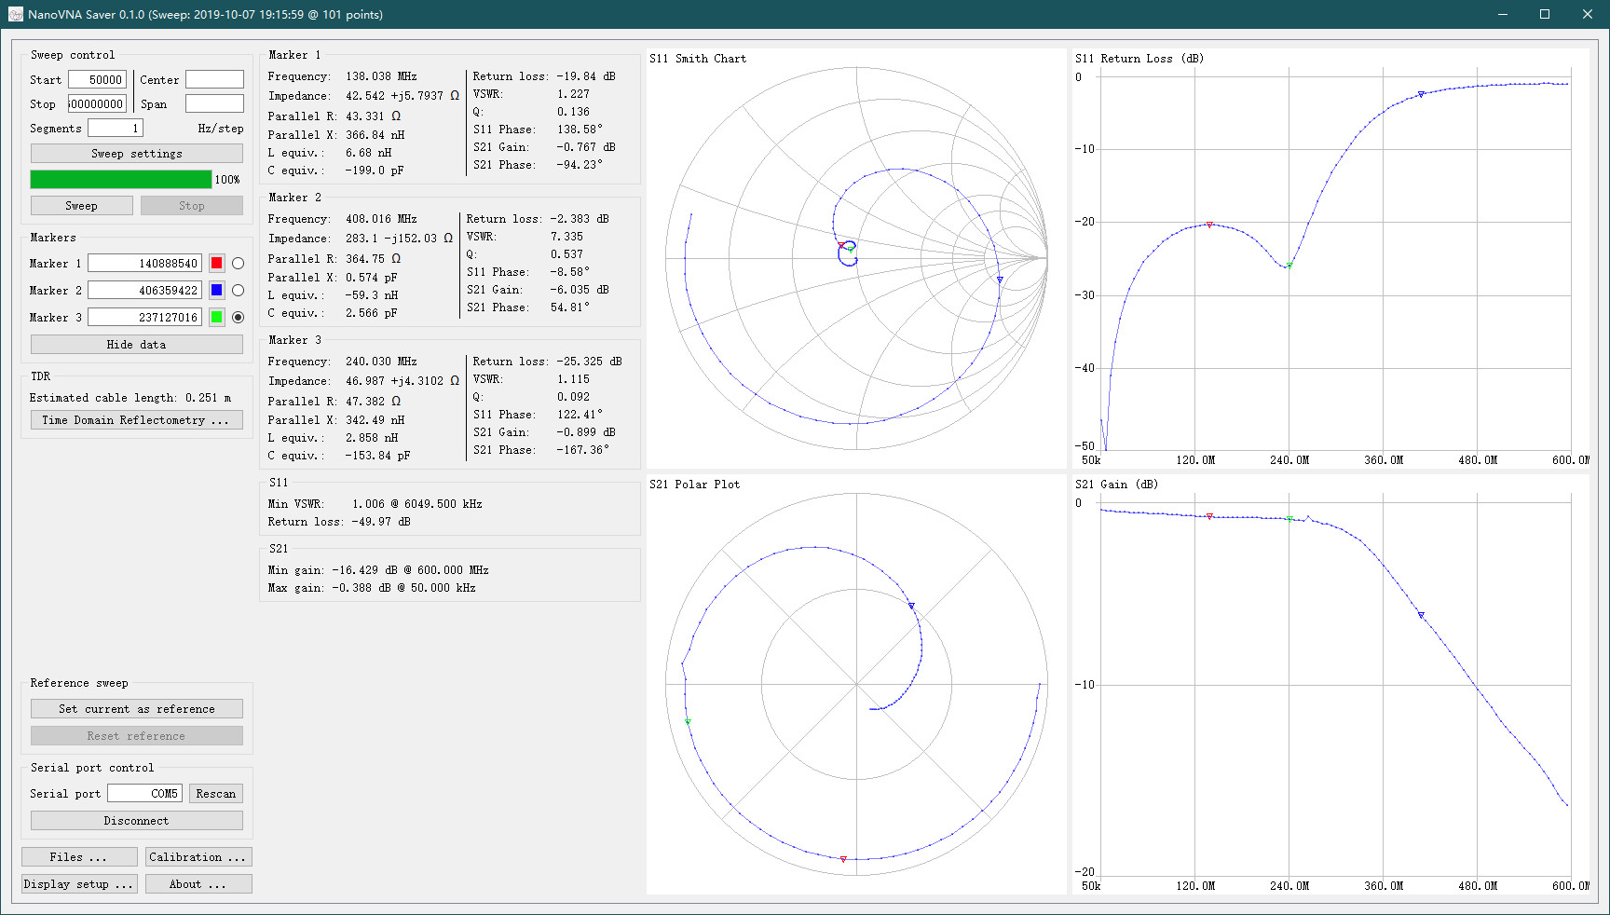Open the Sweep settings dialog
Screen dimensions: 1610x915
(x=136, y=154)
